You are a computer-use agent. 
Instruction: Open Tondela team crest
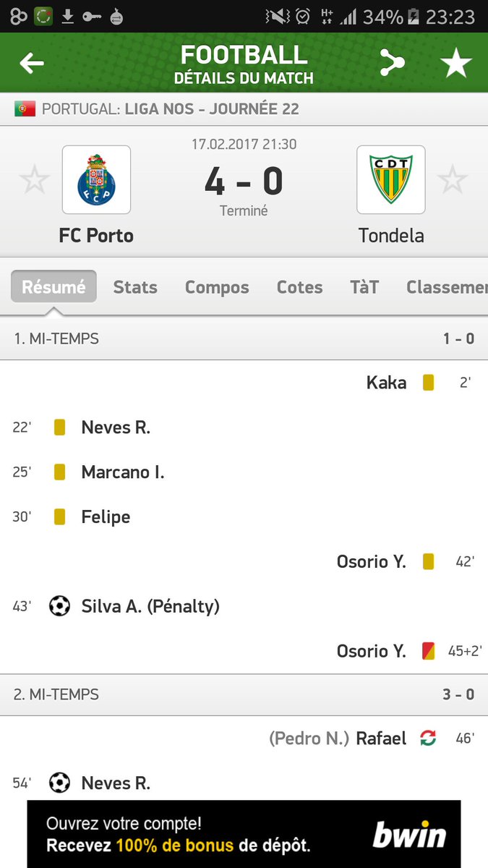coord(391,179)
